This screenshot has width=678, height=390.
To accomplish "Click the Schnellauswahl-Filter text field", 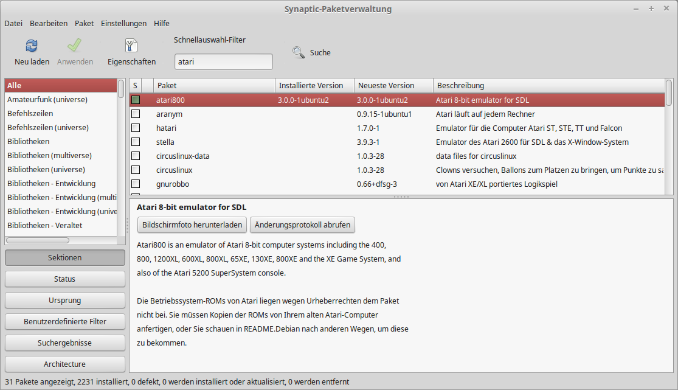I will coord(224,61).
